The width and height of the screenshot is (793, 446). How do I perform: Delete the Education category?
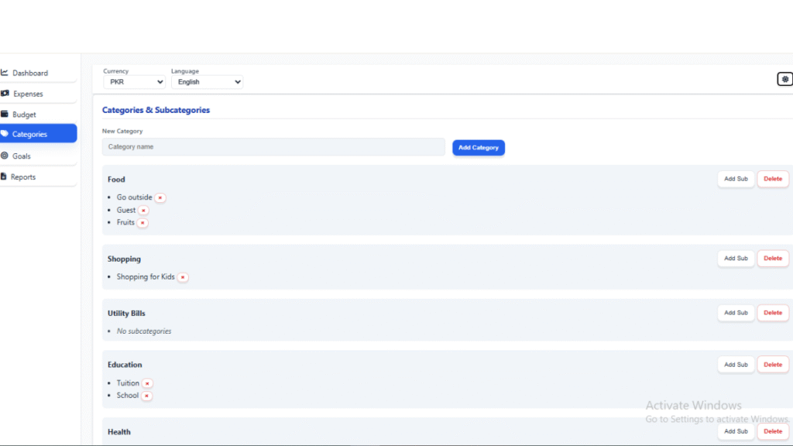point(772,364)
